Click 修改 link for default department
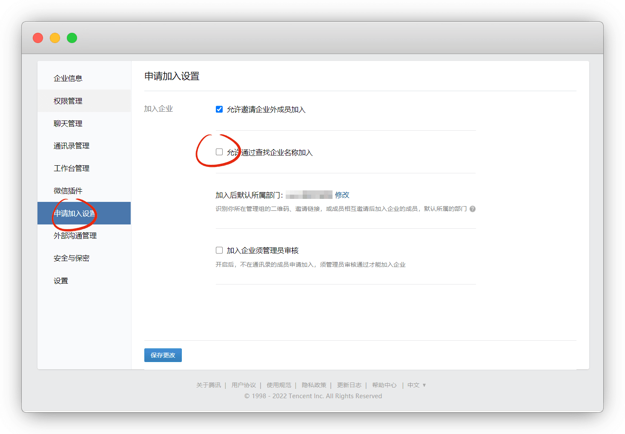This screenshot has width=625, height=434. coord(342,195)
